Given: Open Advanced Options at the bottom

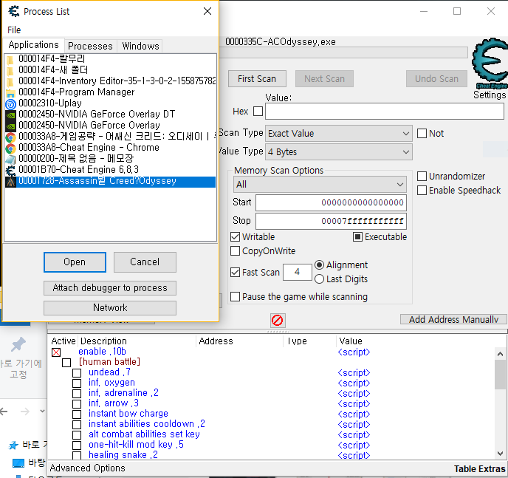Looking at the screenshot, I should (87, 468).
